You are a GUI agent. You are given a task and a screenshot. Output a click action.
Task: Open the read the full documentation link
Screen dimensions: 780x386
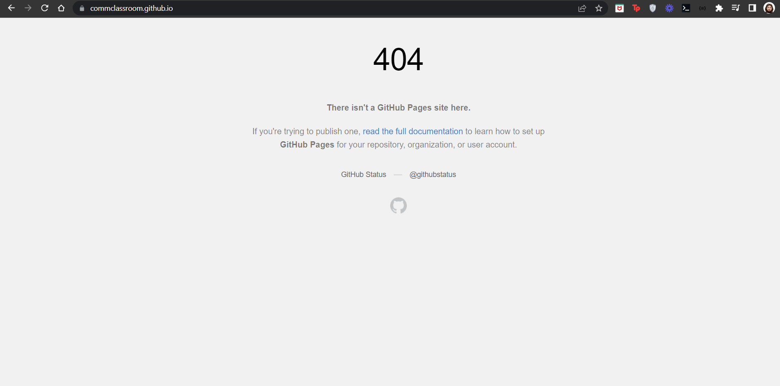pos(413,131)
